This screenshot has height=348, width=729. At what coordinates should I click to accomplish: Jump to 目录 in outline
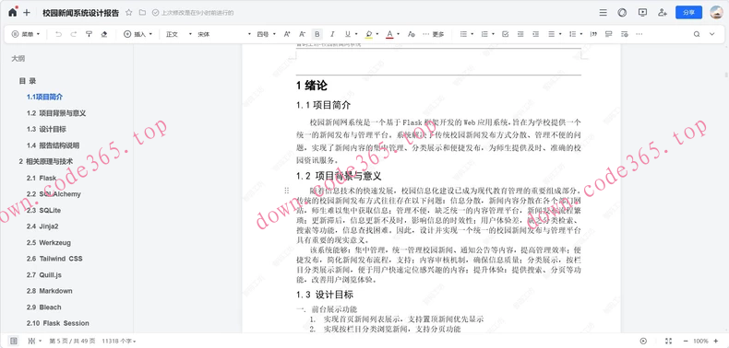[28, 81]
